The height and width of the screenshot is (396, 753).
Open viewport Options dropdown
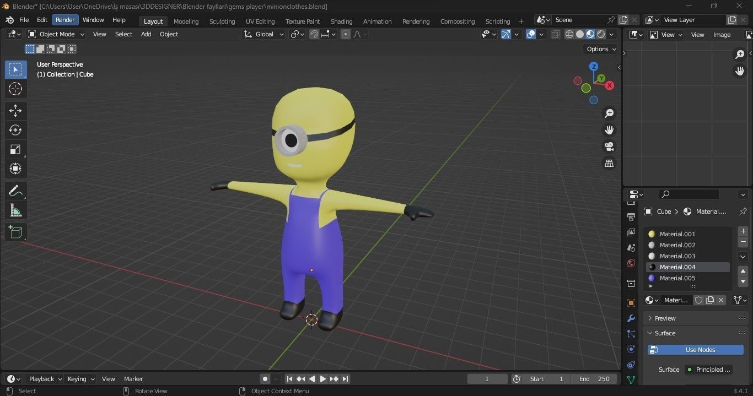[x=601, y=49]
